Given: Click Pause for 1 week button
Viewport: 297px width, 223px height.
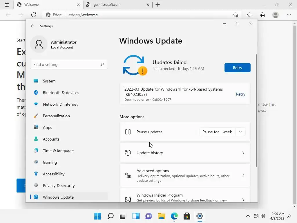Looking at the screenshot, I should (217, 132).
